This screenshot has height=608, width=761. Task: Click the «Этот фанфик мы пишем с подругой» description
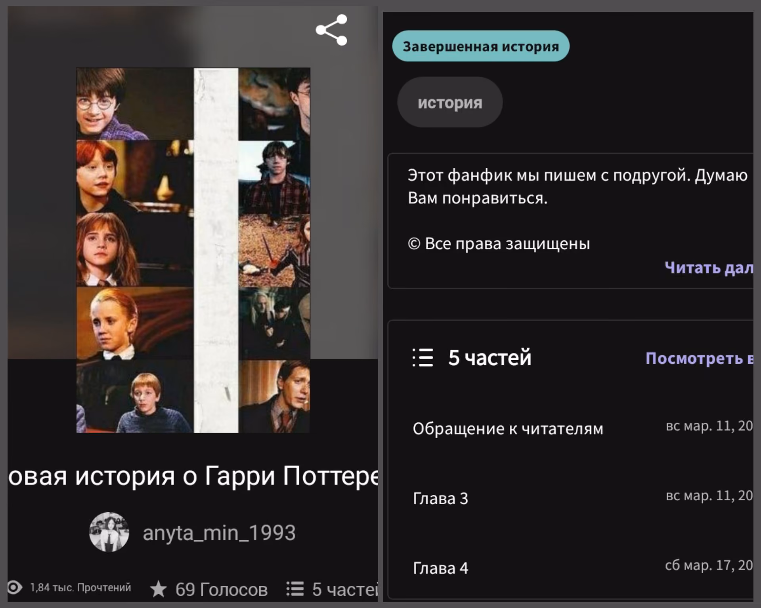coord(577,186)
